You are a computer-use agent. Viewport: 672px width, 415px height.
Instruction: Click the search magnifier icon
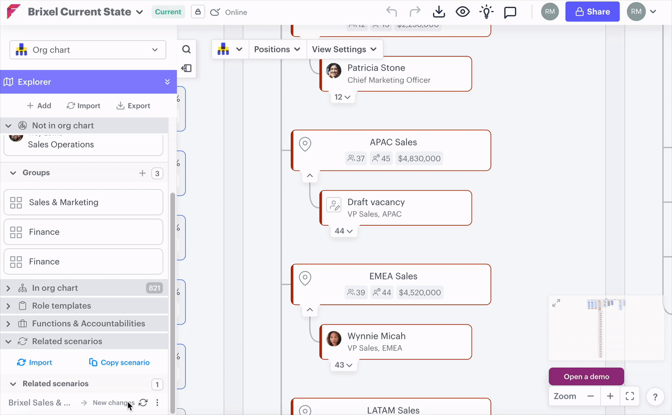pyautogui.click(x=186, y=49)
